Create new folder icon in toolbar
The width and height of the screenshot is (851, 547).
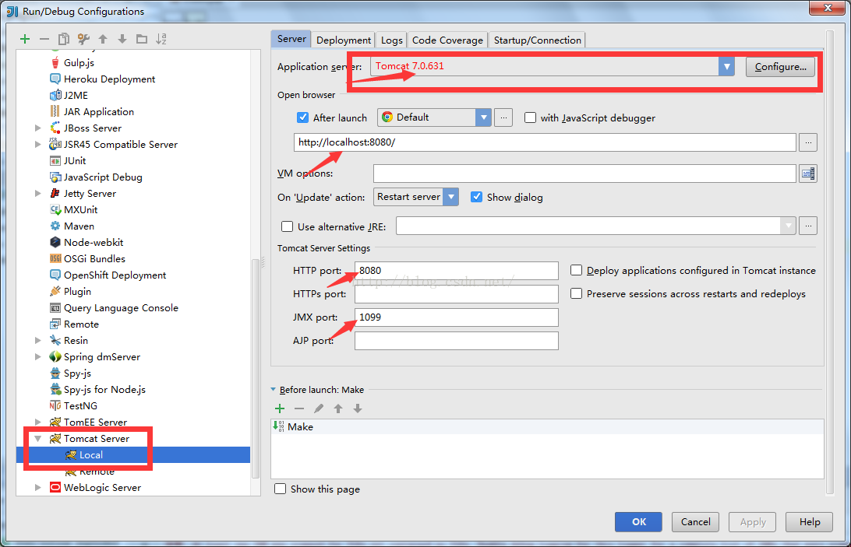(x=142, y=39)
